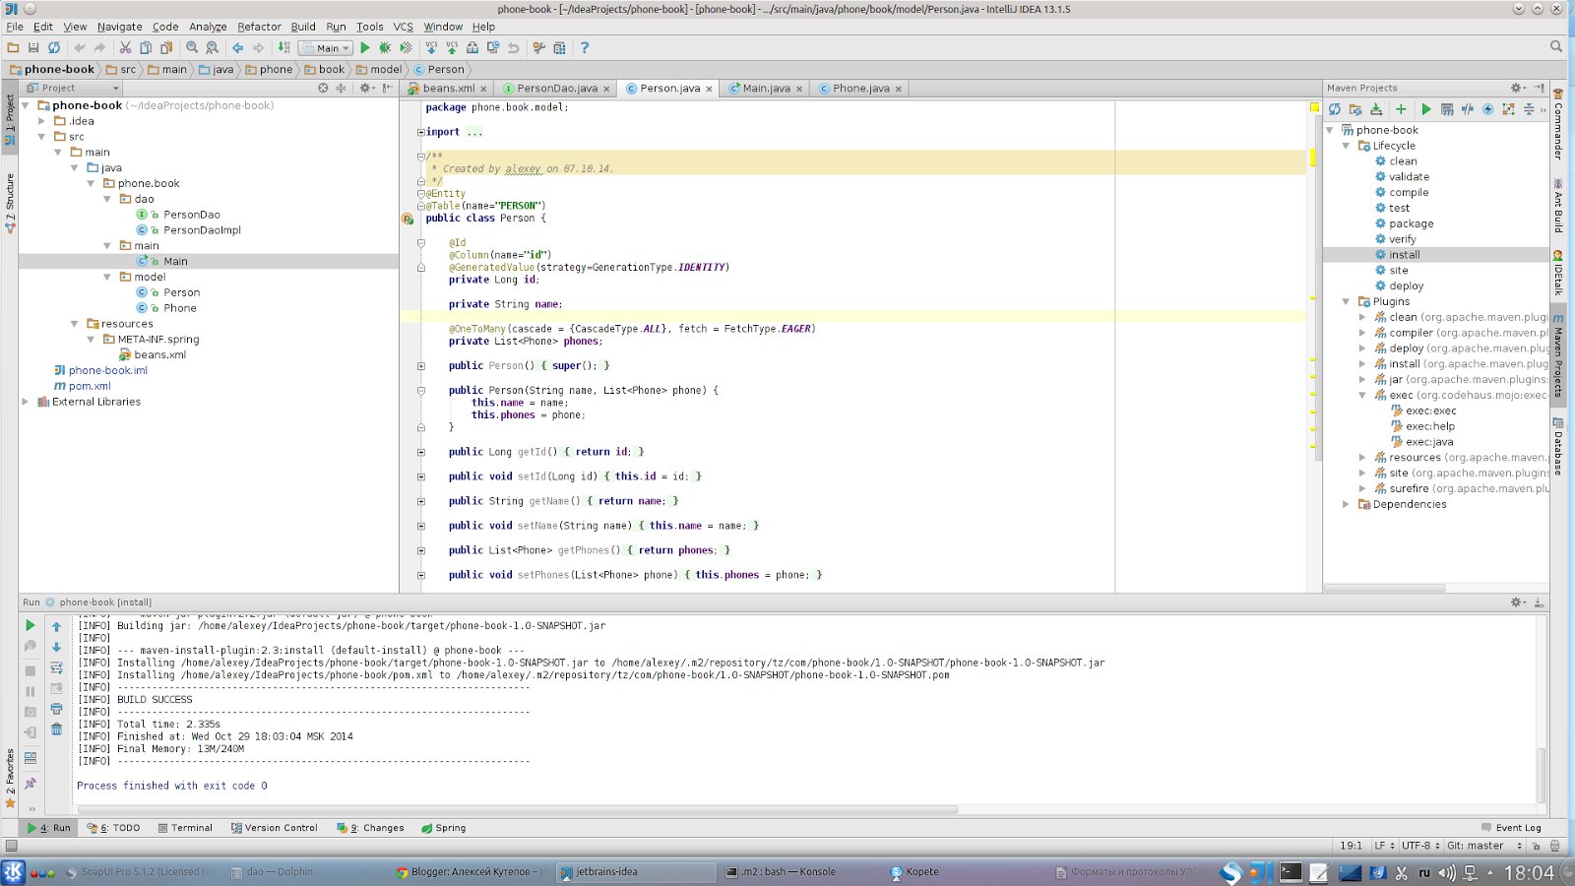Click Download Sources icon in Maven panel
Screen dimensions: 1575x886
point(1376,109)
